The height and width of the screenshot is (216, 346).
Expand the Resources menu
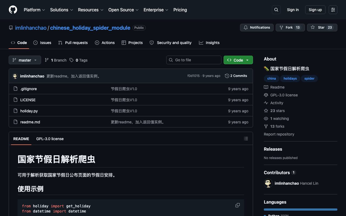pos(91,10)
